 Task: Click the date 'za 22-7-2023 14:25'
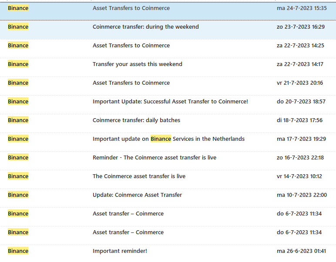[300, 45]
